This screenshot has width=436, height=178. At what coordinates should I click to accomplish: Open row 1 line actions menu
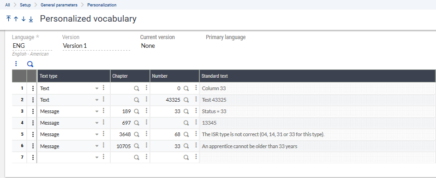(x=33, y=88)
